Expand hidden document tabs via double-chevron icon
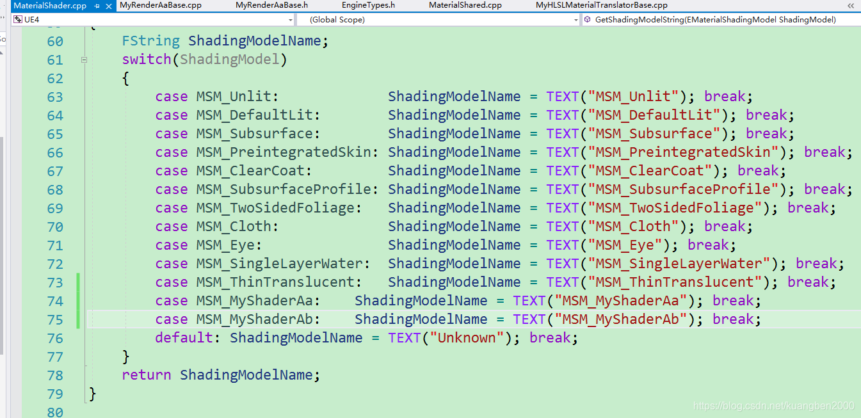This screenshot has width=861, height=418. point(851,5)
